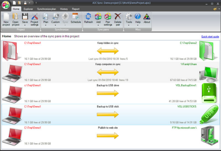Click the arrow under Backup to USB drive
The height and width of the screenshot is (151, 221).
pyautogui.click(x=108, y=93)
